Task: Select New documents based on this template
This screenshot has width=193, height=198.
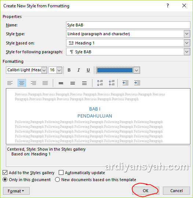Action: coord(57,180)
